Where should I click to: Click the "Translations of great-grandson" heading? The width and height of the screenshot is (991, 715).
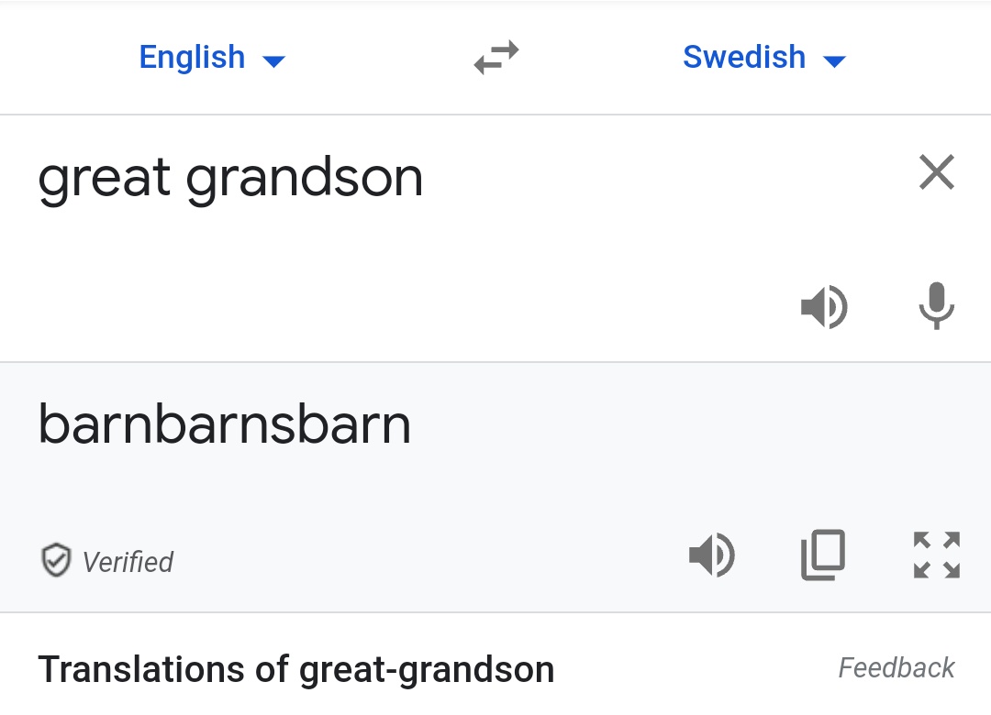pos(295,669)
